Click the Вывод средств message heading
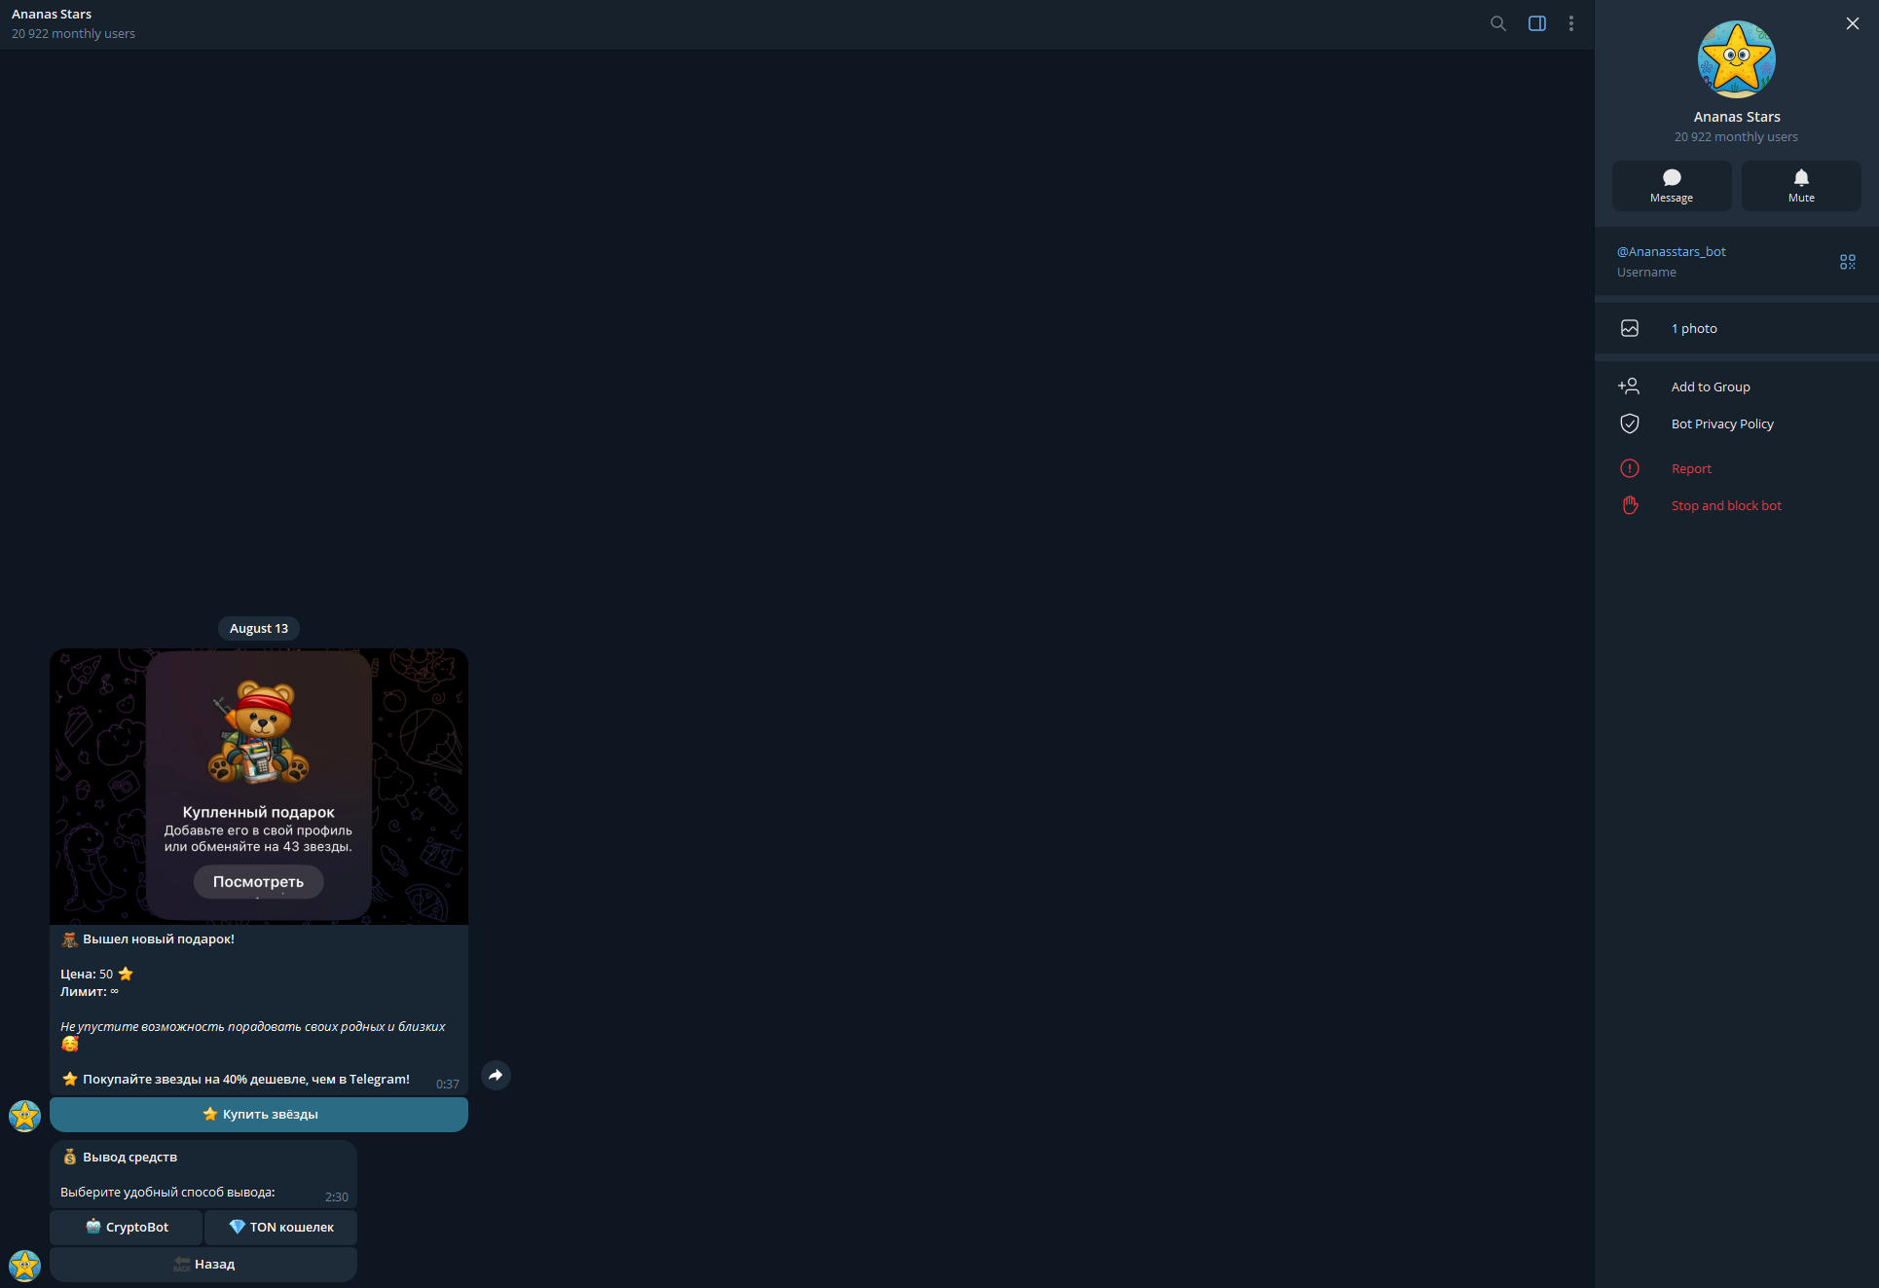The width and height of the screenshot is (1879, 1288). (x=120, y=1157)
